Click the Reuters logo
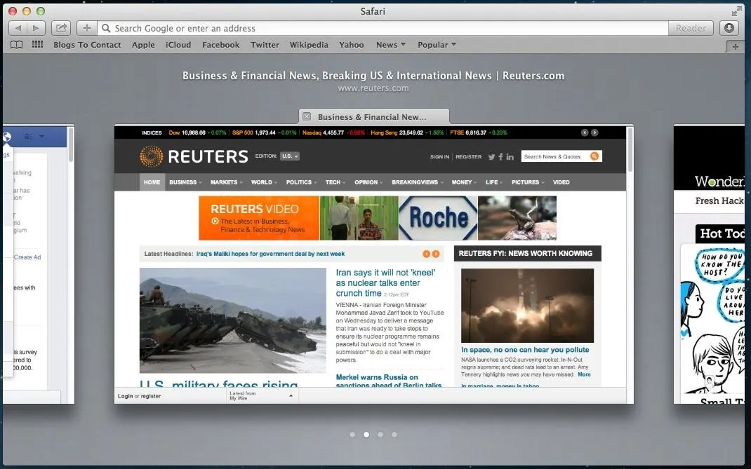 click(x=194, y=156)
